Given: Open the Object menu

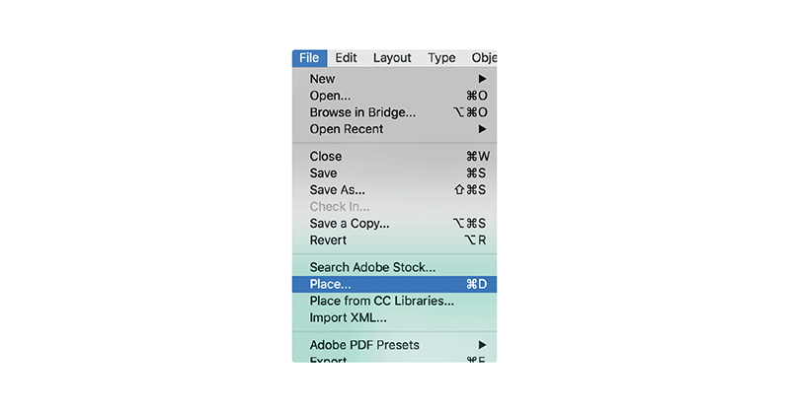Looking at the screenshot, I should coord(484,58).
